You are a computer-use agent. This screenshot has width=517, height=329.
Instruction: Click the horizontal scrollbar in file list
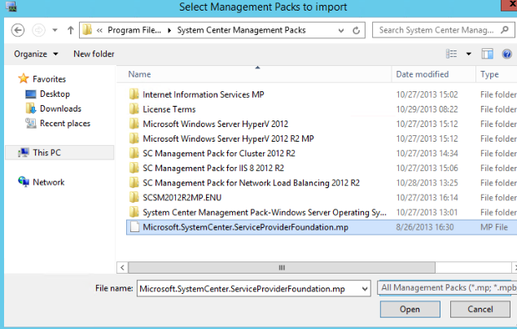click(x=283, y=266)
